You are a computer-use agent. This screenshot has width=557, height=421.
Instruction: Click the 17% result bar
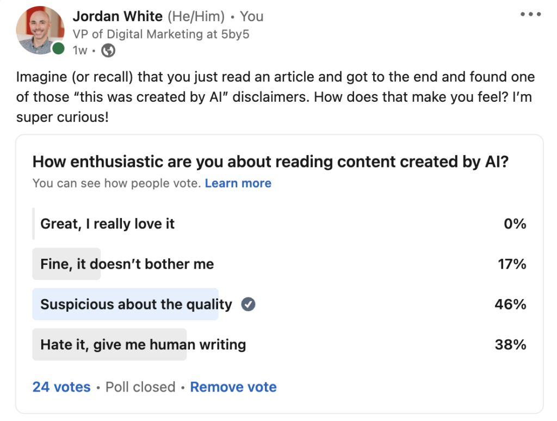[66, 264]
